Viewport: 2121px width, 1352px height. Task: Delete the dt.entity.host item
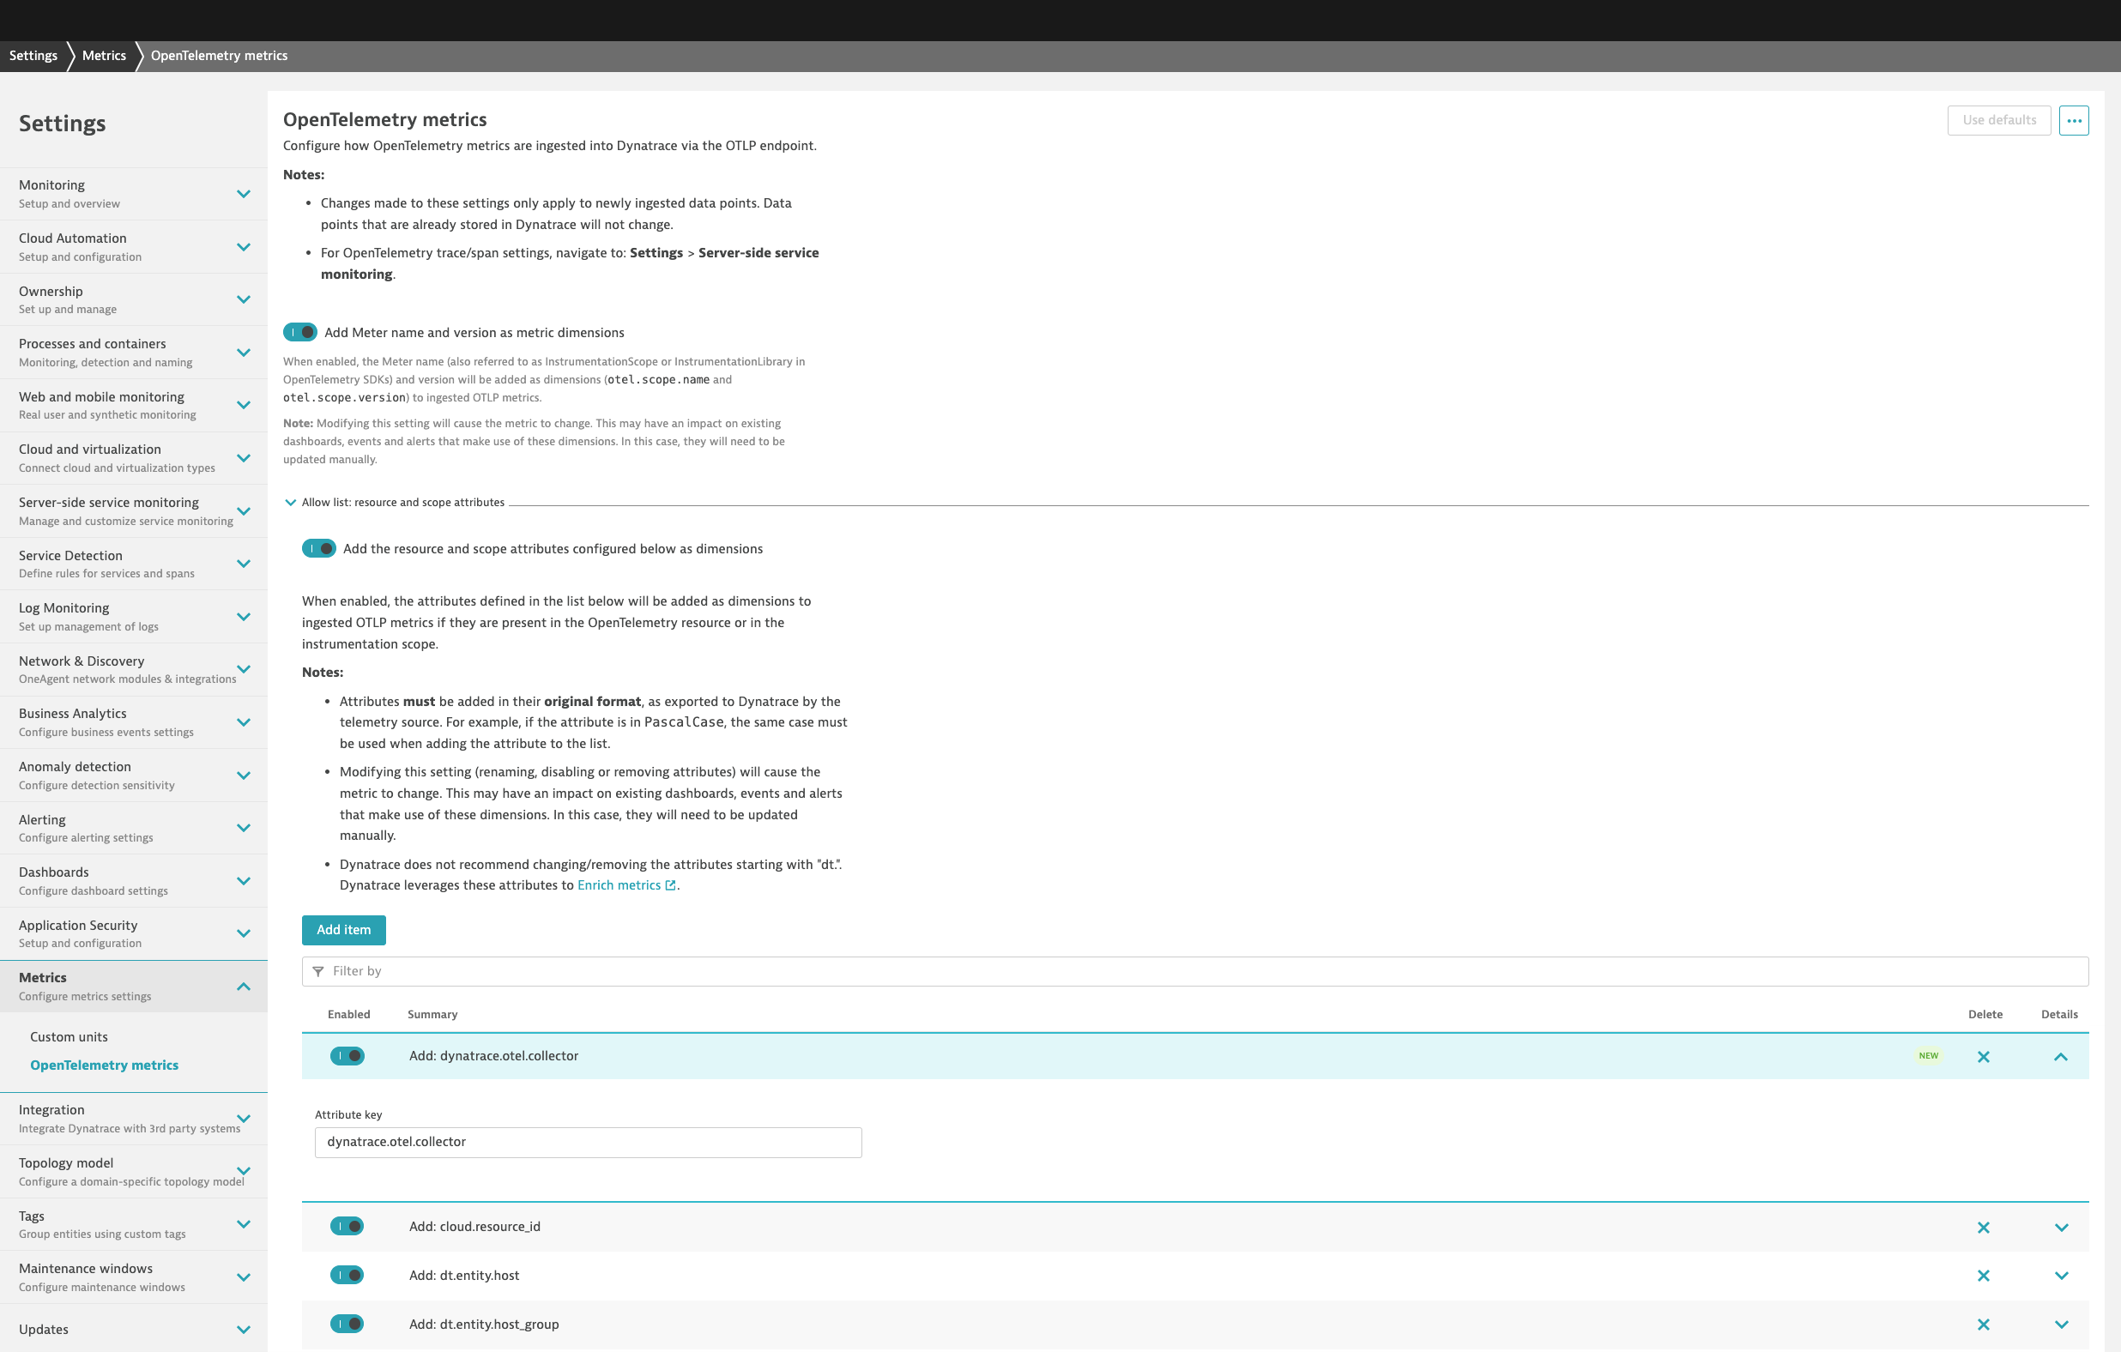(1983, 1276)
